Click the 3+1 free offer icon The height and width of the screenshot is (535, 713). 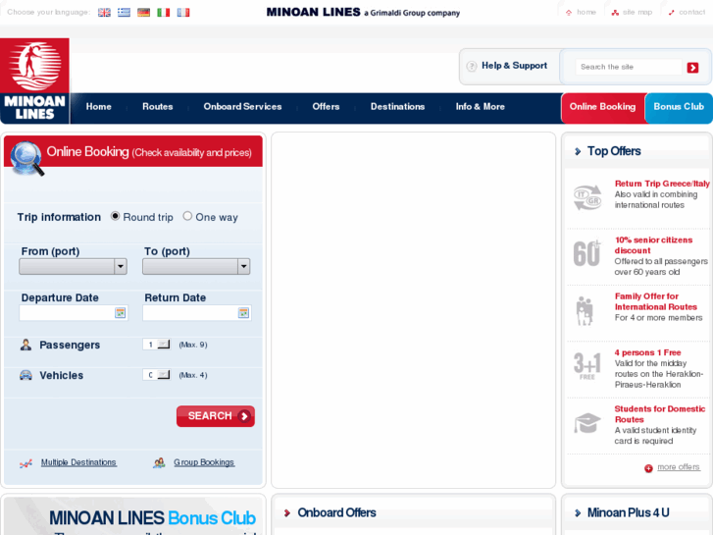[x=587, y=365]
